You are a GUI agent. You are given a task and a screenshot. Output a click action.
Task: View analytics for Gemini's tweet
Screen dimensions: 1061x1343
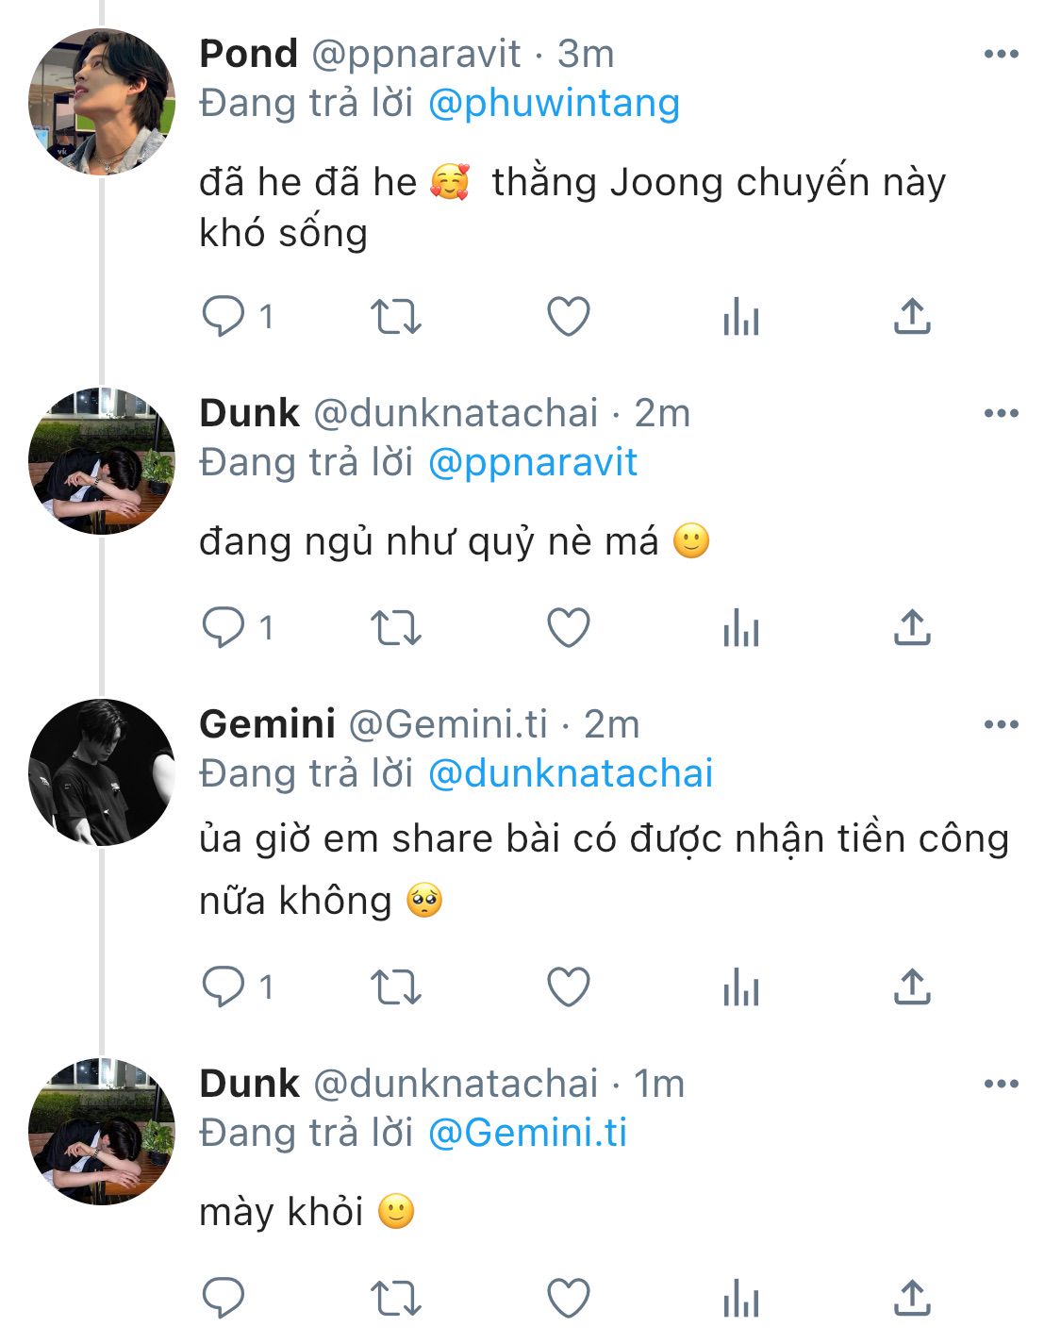click(741, 987)
